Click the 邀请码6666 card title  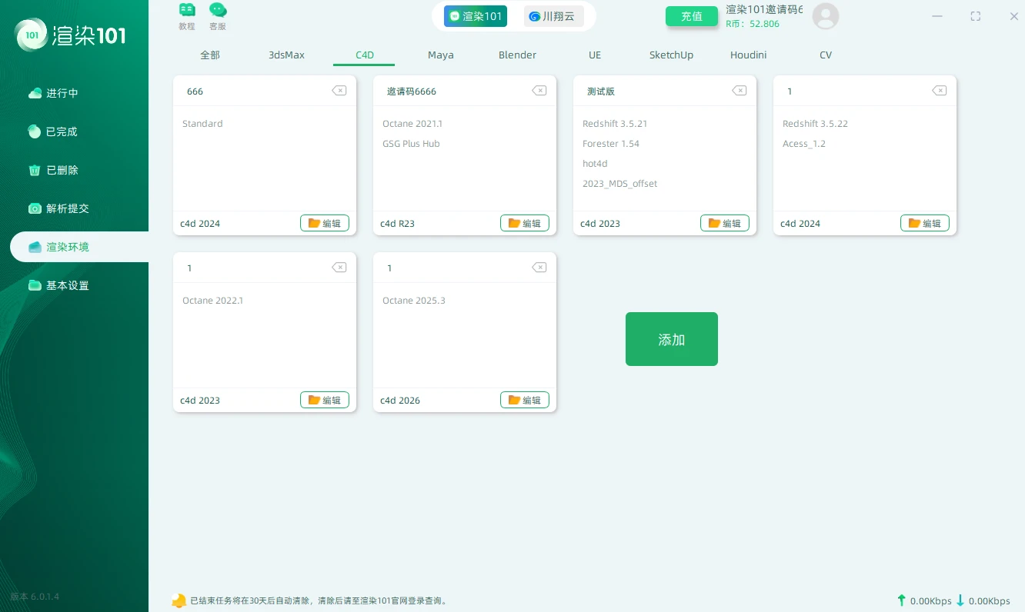coord(412,91)
